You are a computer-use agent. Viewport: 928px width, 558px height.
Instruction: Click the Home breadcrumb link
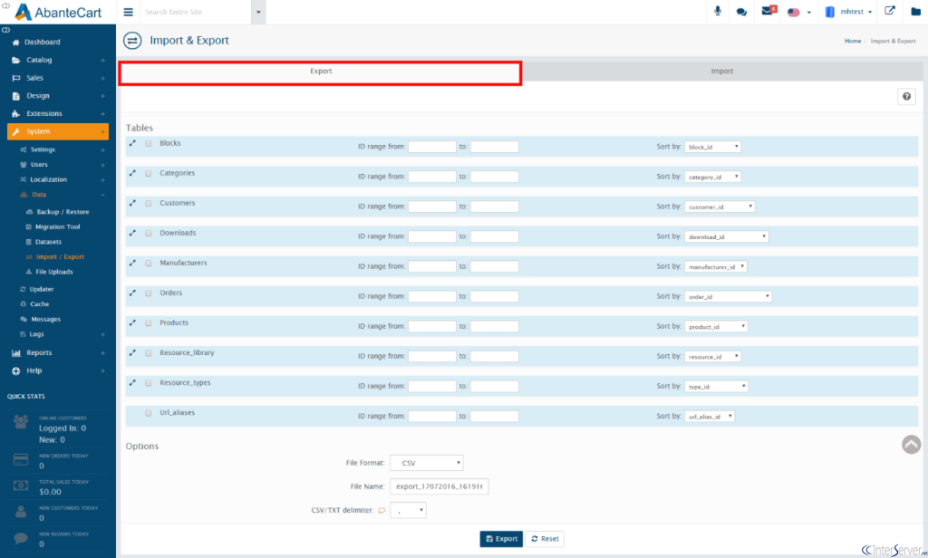click(x=852, y=41)
